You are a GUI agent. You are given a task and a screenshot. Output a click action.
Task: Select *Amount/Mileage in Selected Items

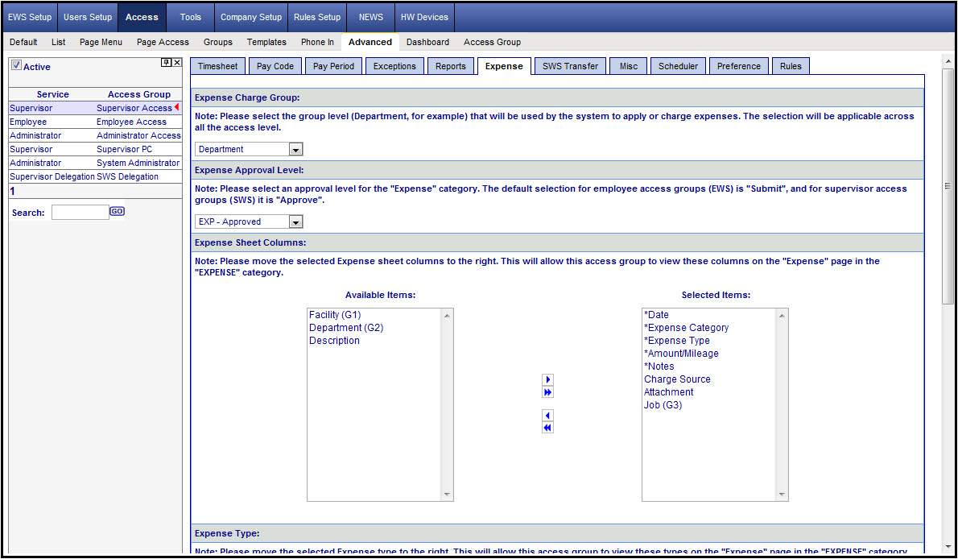pyautogui.click(x=681, y=354)
